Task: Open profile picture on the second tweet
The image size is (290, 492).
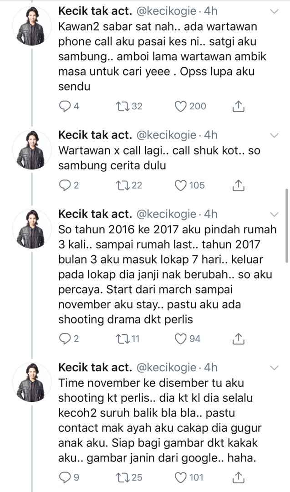Action: 31,150
